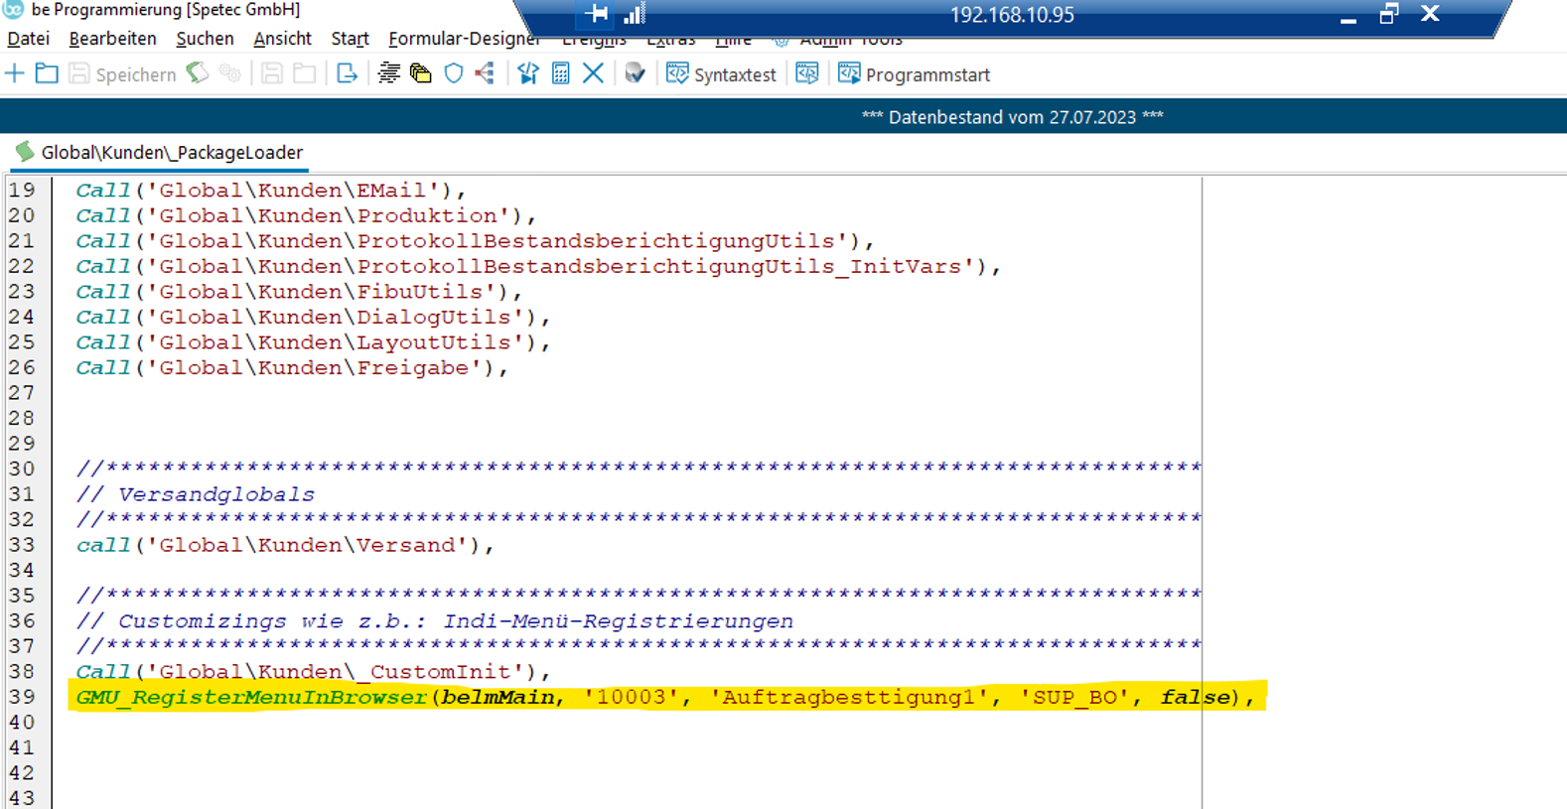The height and width of the screenshot is (809, 1567).
Task: Open the Bearbeiten menu
Action: [x=112, y=39]
